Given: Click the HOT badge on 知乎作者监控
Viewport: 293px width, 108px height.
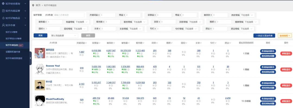Looking at the screenshot, I should pyautogui.click(x=21, y=45).
